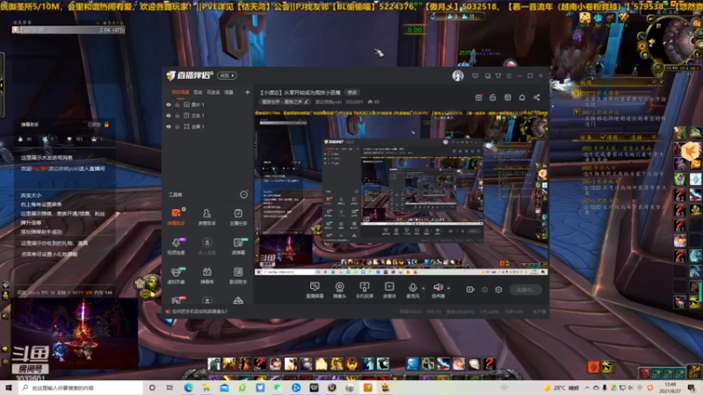Switch to the third scene tab

click(213, 92)
